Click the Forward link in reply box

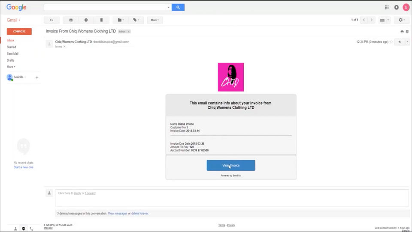point(90,193)
